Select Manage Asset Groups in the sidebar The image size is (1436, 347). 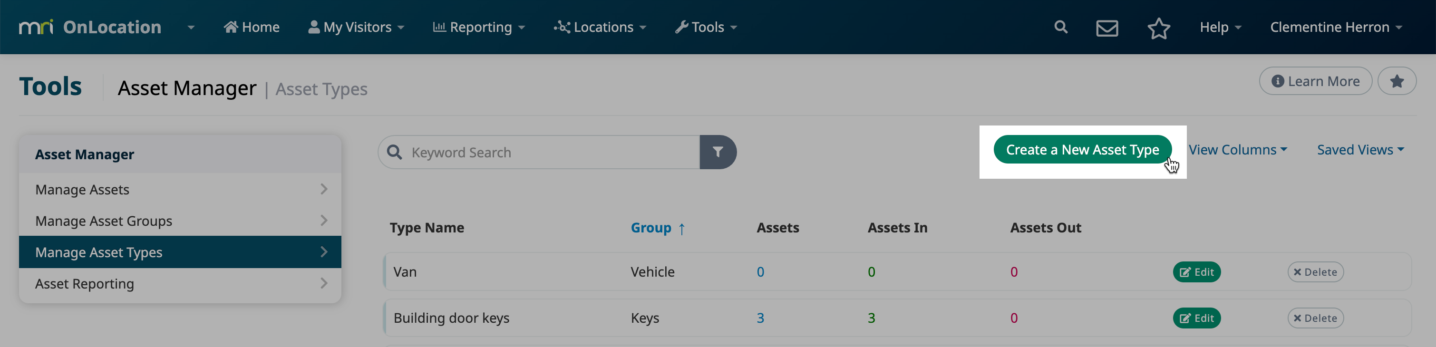[x=180, y=221]
